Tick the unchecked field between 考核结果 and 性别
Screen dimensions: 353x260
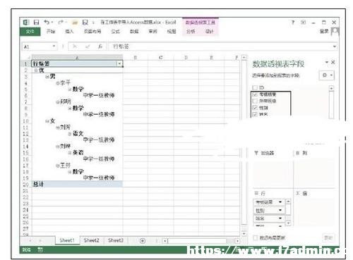[255, 101]
